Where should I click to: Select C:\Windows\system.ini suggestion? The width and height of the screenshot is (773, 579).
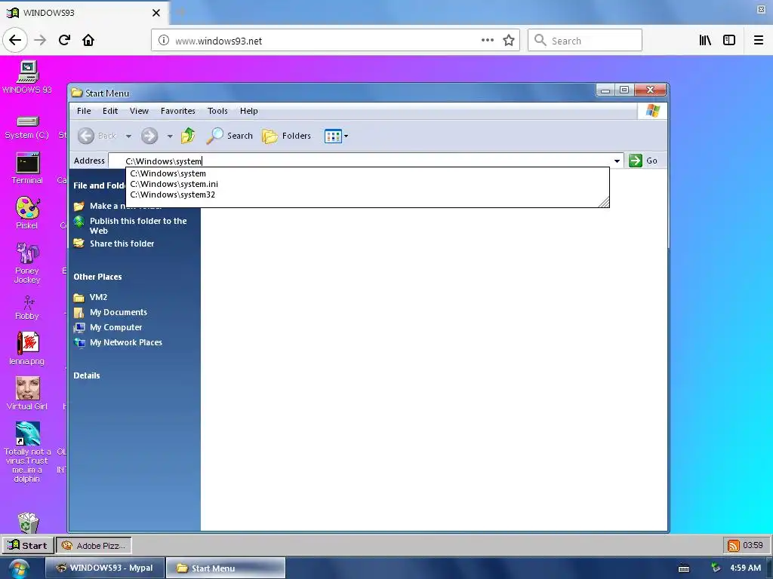coord(368,184)
